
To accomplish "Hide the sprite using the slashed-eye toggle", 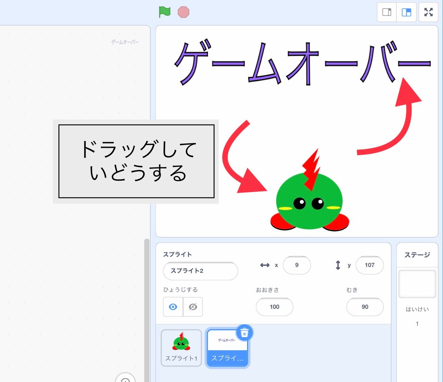I will click(x=192, y=307).
